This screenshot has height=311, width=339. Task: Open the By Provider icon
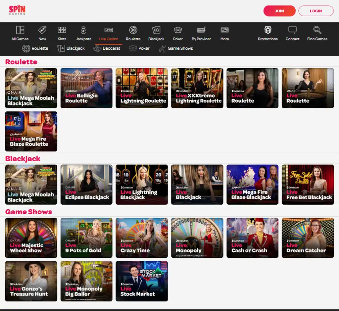pos(201,30)
